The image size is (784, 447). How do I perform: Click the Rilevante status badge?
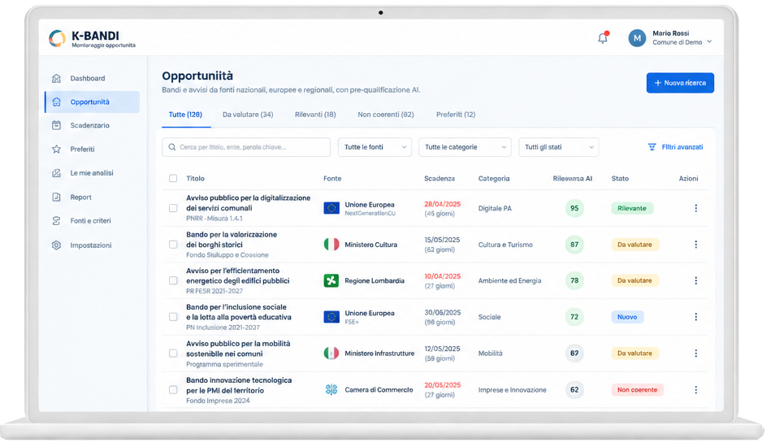point(632,208)
